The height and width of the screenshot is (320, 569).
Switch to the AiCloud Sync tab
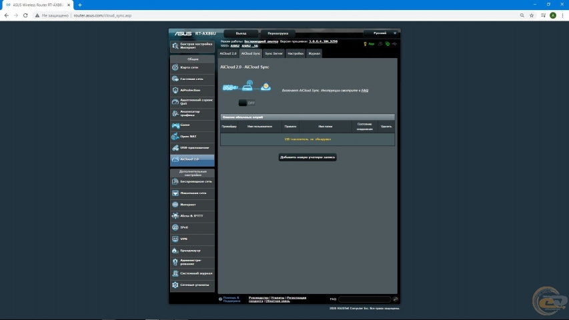point(250,53)
